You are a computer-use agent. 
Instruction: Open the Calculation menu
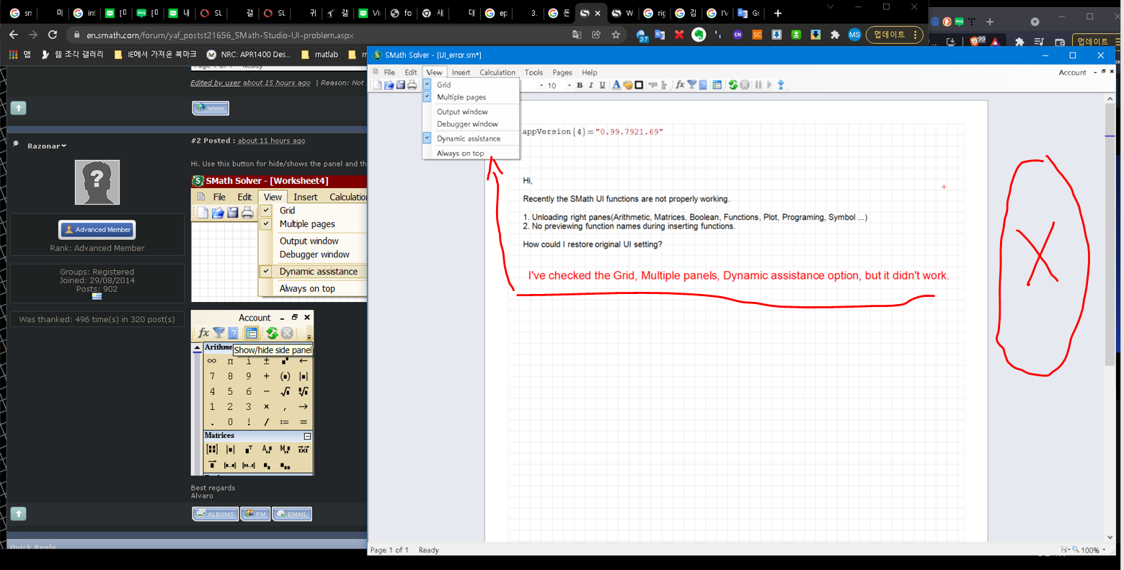click(x=497, y=72)
